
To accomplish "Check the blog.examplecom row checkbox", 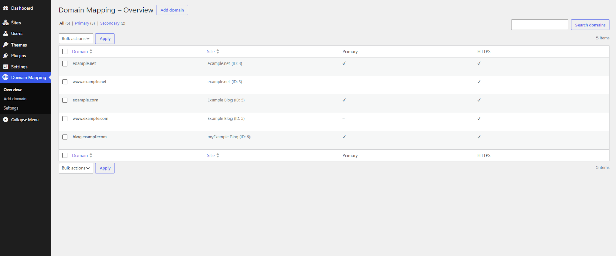I will (65, 137).
